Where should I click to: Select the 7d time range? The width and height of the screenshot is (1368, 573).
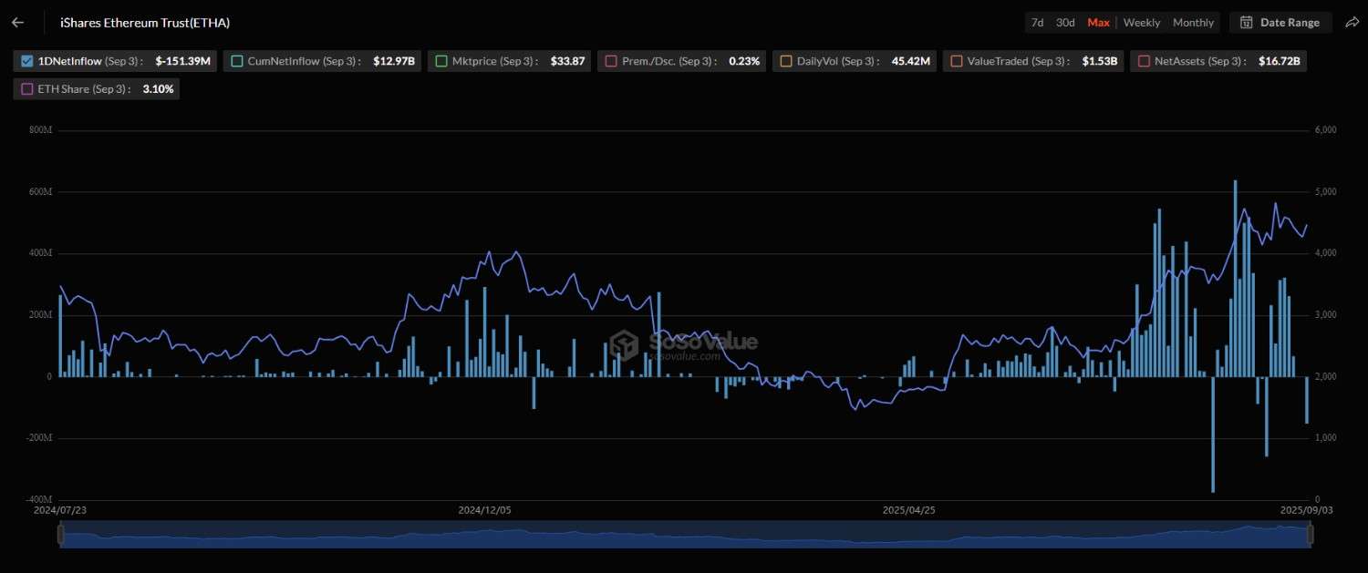(x=1037, y=22)
